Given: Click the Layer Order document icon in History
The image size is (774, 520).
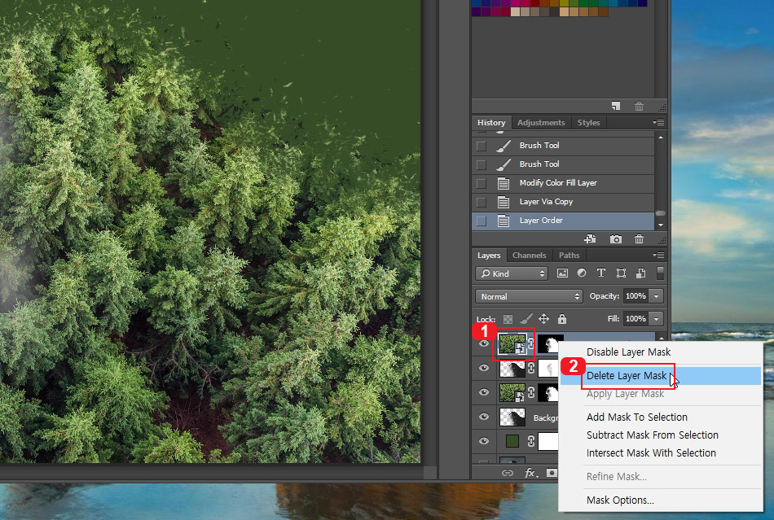Looking at the screenshot, I should (504, 221).
